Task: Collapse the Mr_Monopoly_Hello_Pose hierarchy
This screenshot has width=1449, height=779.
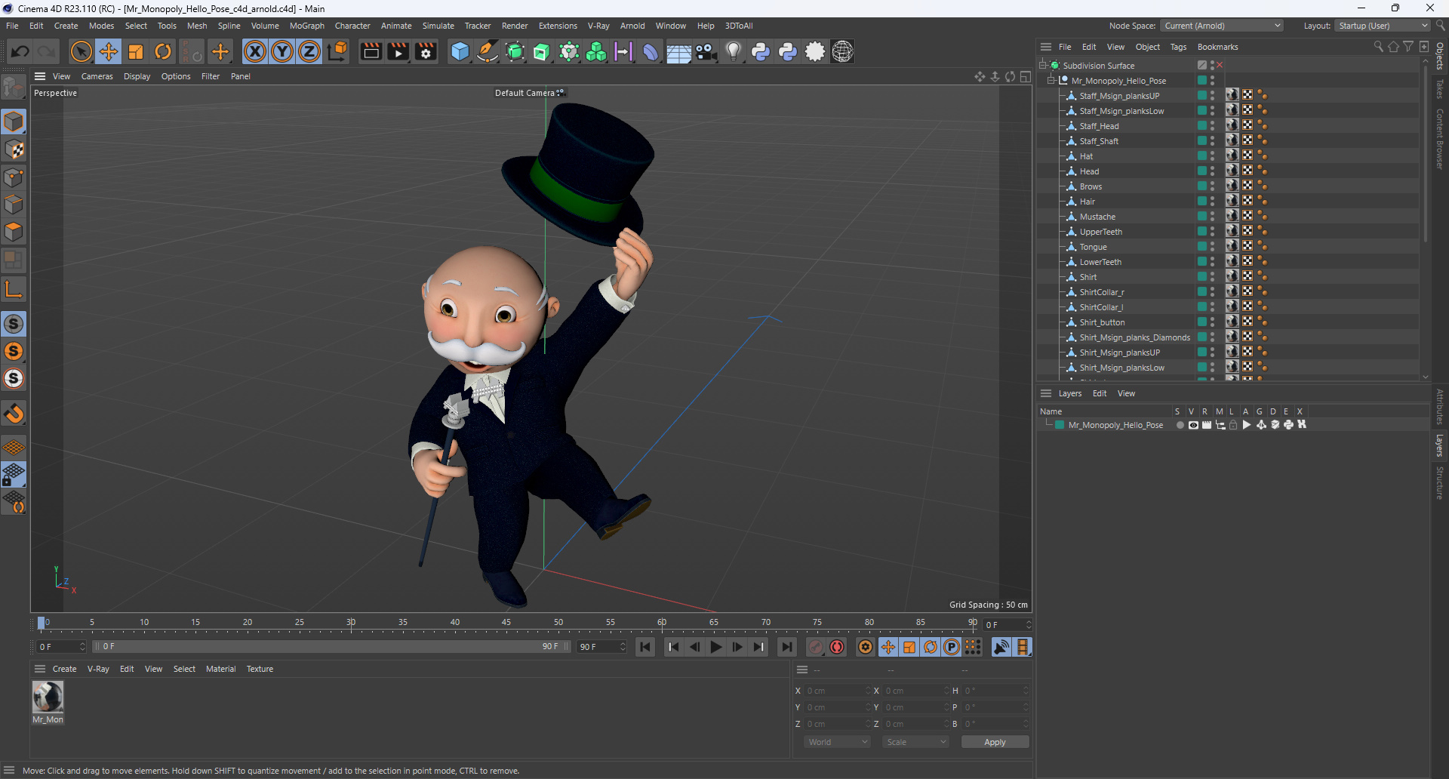Action: click(1051, 80)
